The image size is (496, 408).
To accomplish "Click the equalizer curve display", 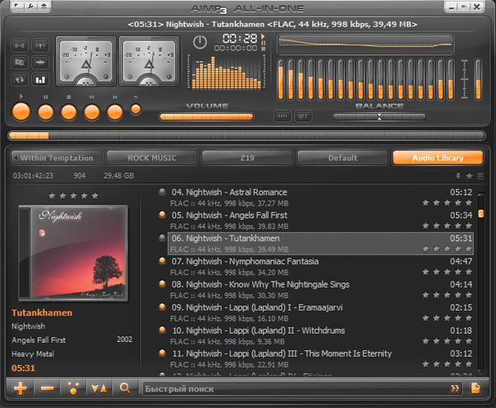I will coord(365,45).
